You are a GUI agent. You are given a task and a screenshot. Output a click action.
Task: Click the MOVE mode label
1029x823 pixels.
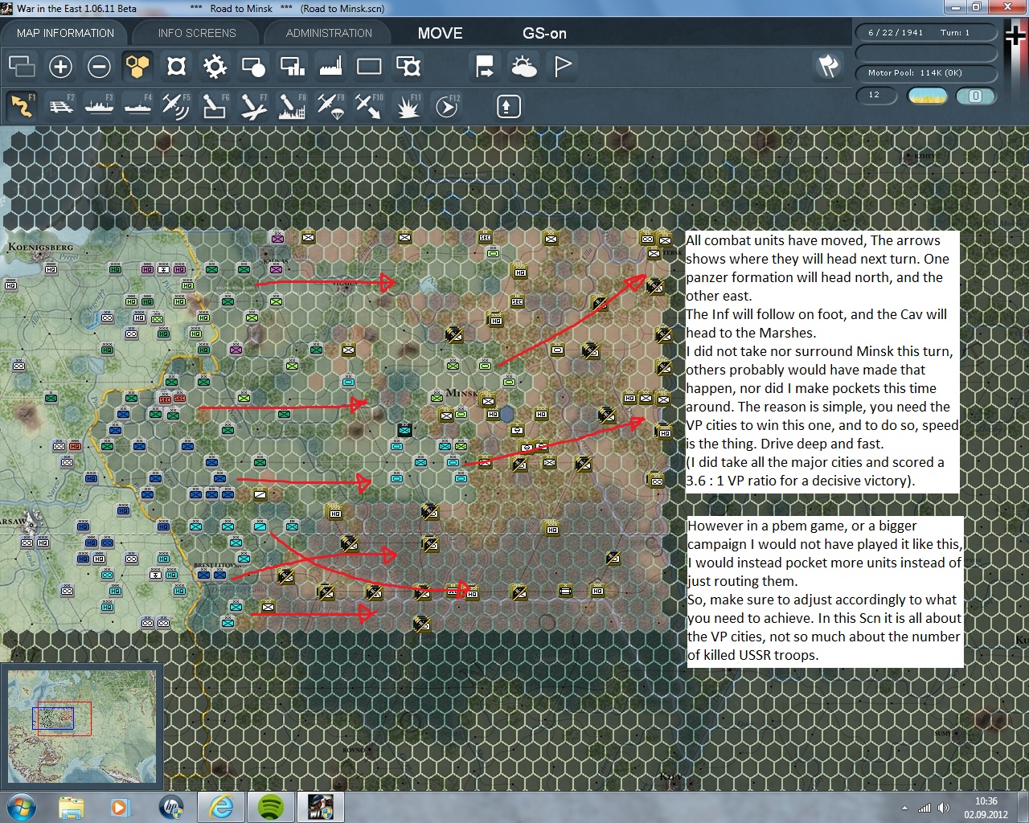[x=440, y=33]
